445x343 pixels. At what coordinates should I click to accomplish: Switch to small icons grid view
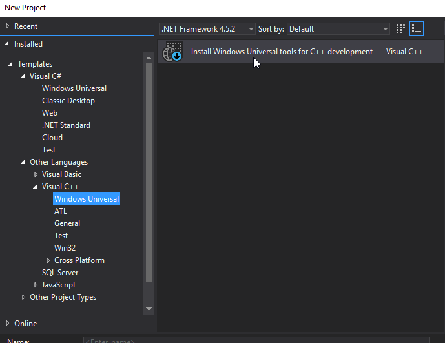click(400, 28)
